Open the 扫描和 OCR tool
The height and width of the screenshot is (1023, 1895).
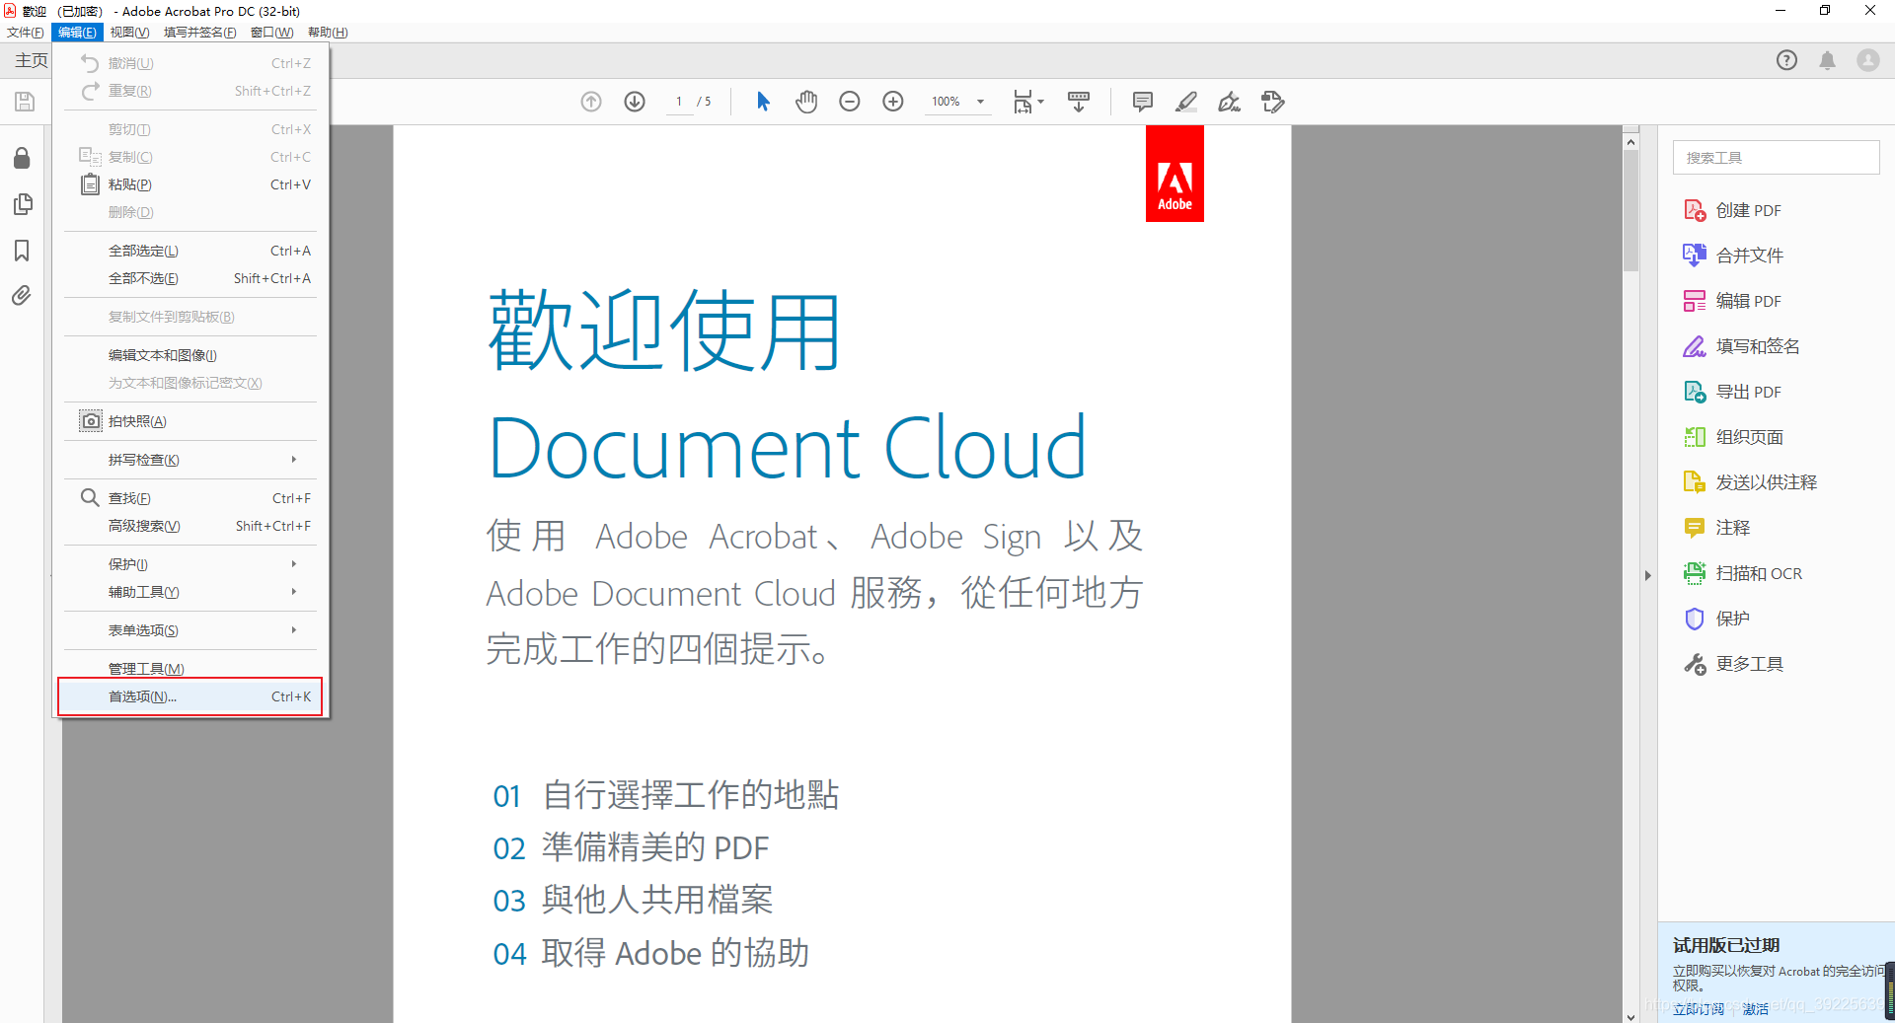(x=1742, y=573)
